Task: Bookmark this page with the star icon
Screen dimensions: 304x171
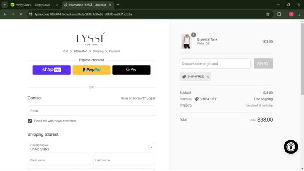Action: pyautogui.click(x=268, y=14)
